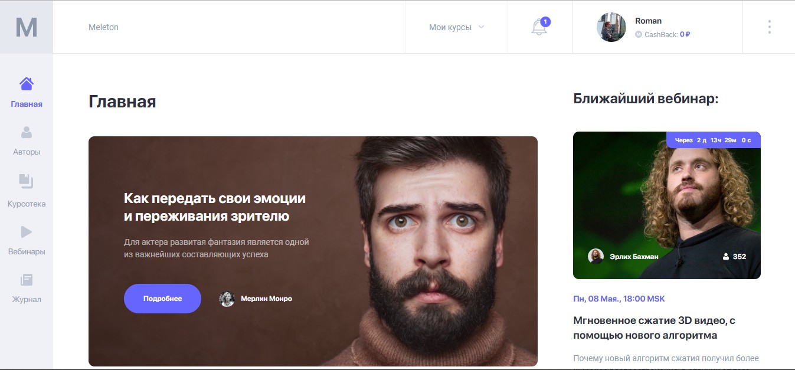This screenshot has width=795, height=370.
Task: Click the 352 attendees number
Action: (x=740, y=257)
